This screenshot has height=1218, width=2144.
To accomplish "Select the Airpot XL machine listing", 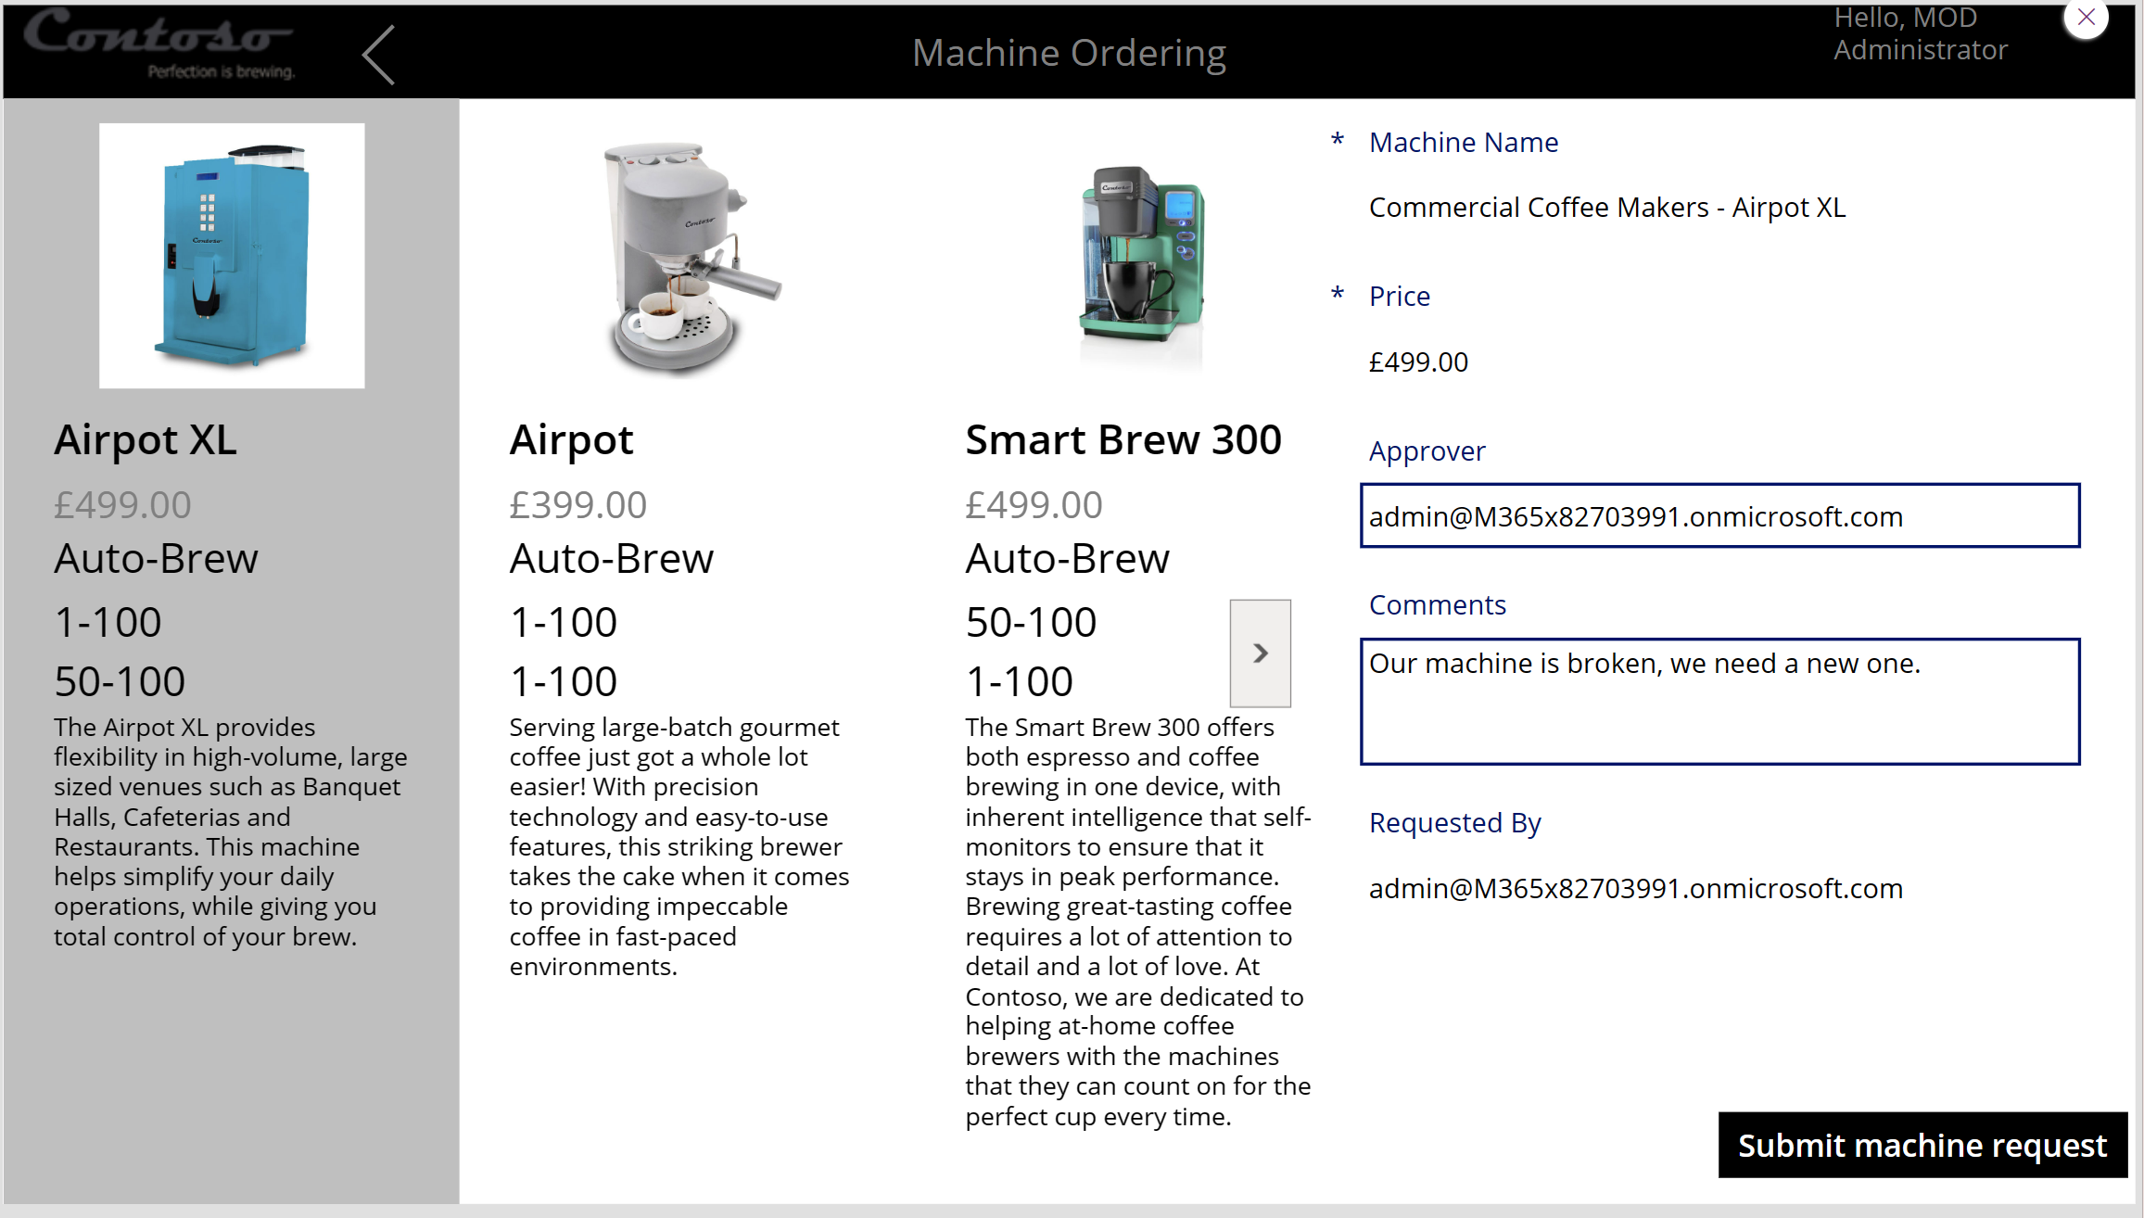I will [146, 439].
